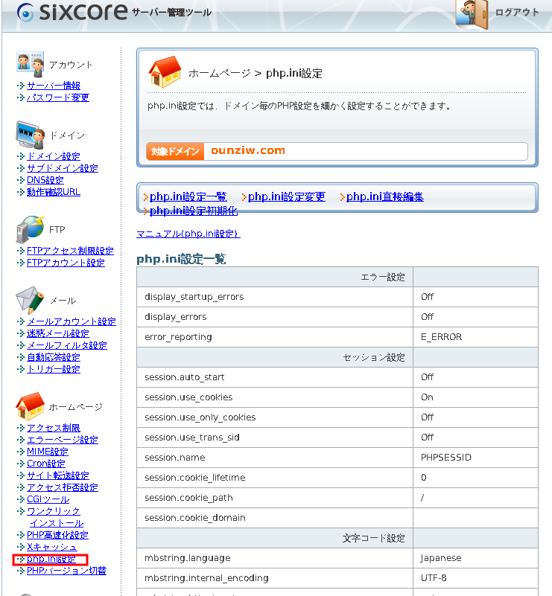Switch to php.ini直接編集 tab
The height and width of the screenshot is (596, 552).
click(x=385, y=196)
